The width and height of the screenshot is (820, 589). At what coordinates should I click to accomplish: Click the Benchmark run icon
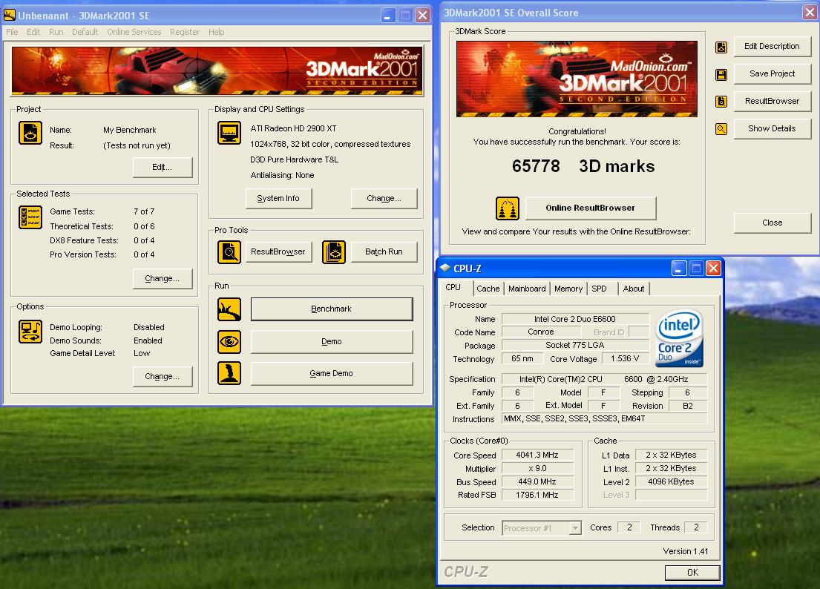coord(229,309)
